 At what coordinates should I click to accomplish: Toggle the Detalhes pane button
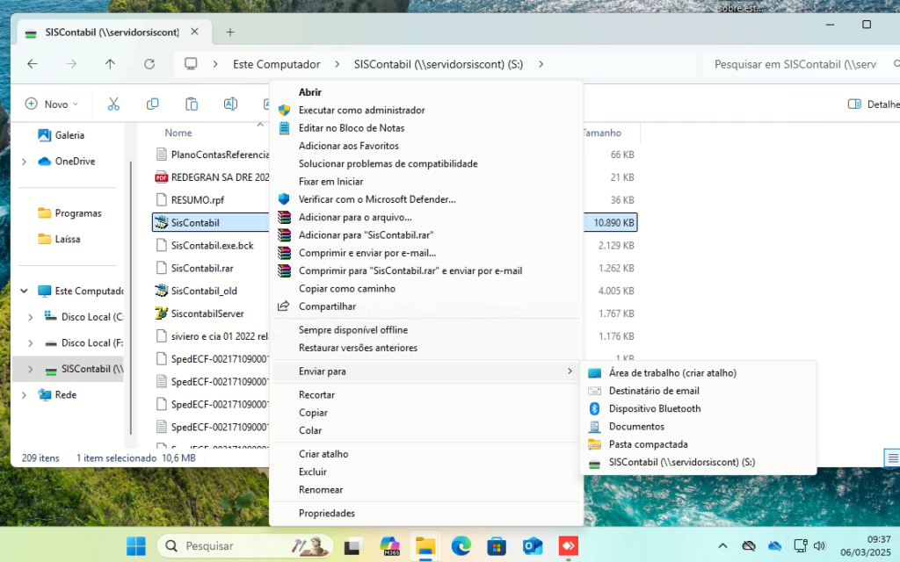(874, 104)
